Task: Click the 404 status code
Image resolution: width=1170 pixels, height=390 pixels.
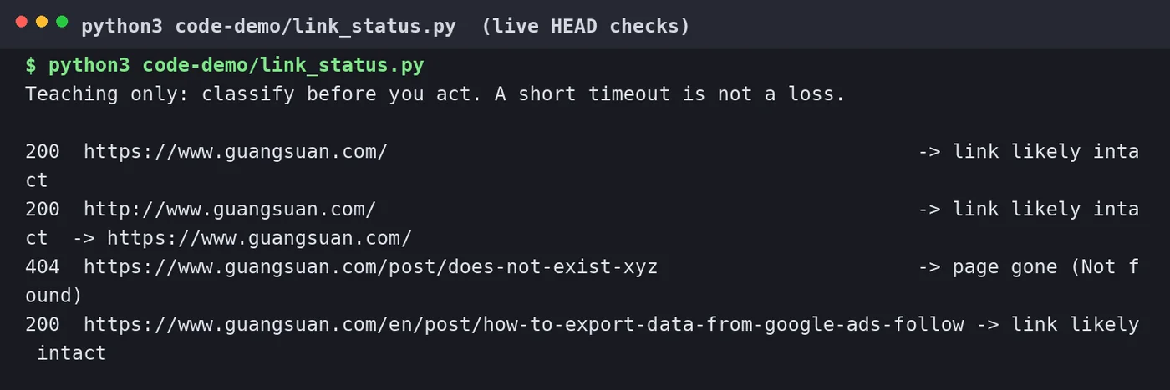Action: pos(43,267)
